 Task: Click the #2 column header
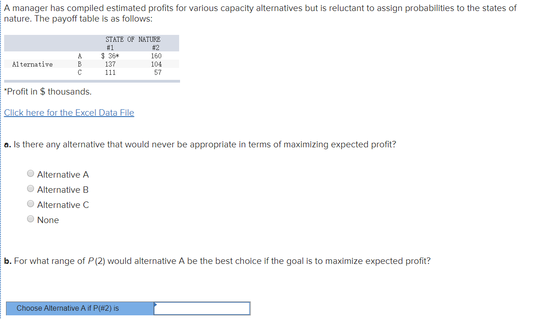click(157, 47)
